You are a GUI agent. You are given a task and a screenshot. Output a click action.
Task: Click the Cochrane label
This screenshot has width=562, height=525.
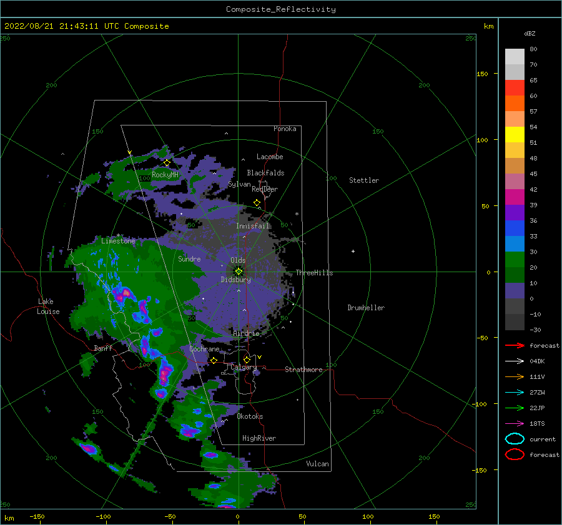click(x=204, y=349)
